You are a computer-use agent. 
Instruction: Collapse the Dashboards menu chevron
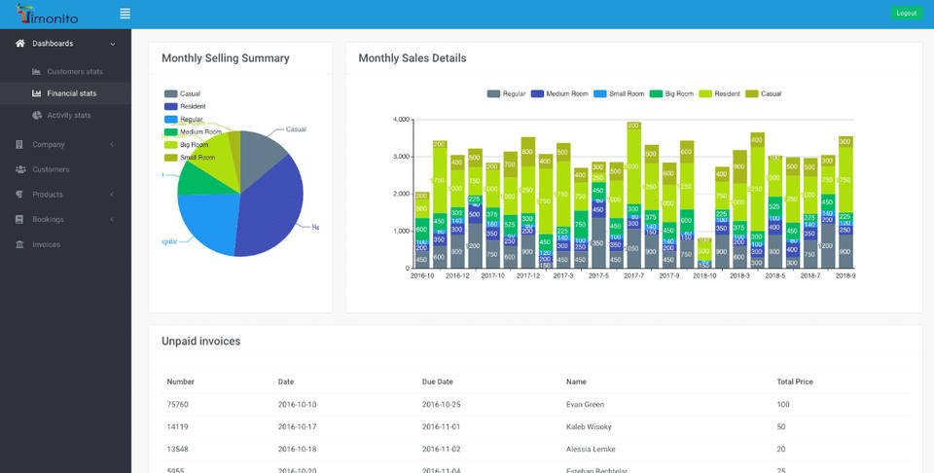tap(113, 44)
